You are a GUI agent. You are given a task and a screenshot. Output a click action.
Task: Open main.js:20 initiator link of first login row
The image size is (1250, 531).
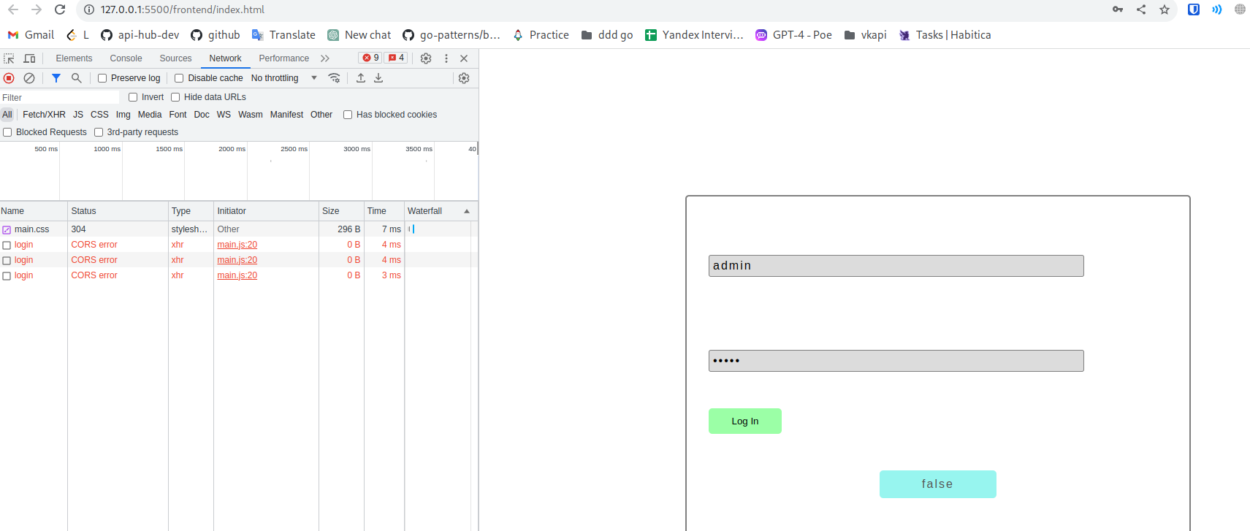point(237,245)
